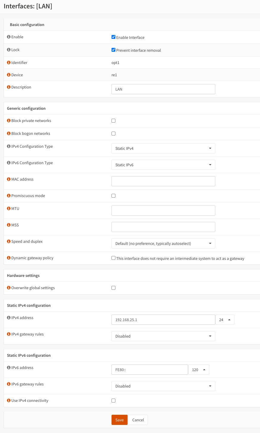This screenshot has width=260, height=433.
Task: Change the IPv6 prefix length 120 dropdown
Action: point(199,370)
